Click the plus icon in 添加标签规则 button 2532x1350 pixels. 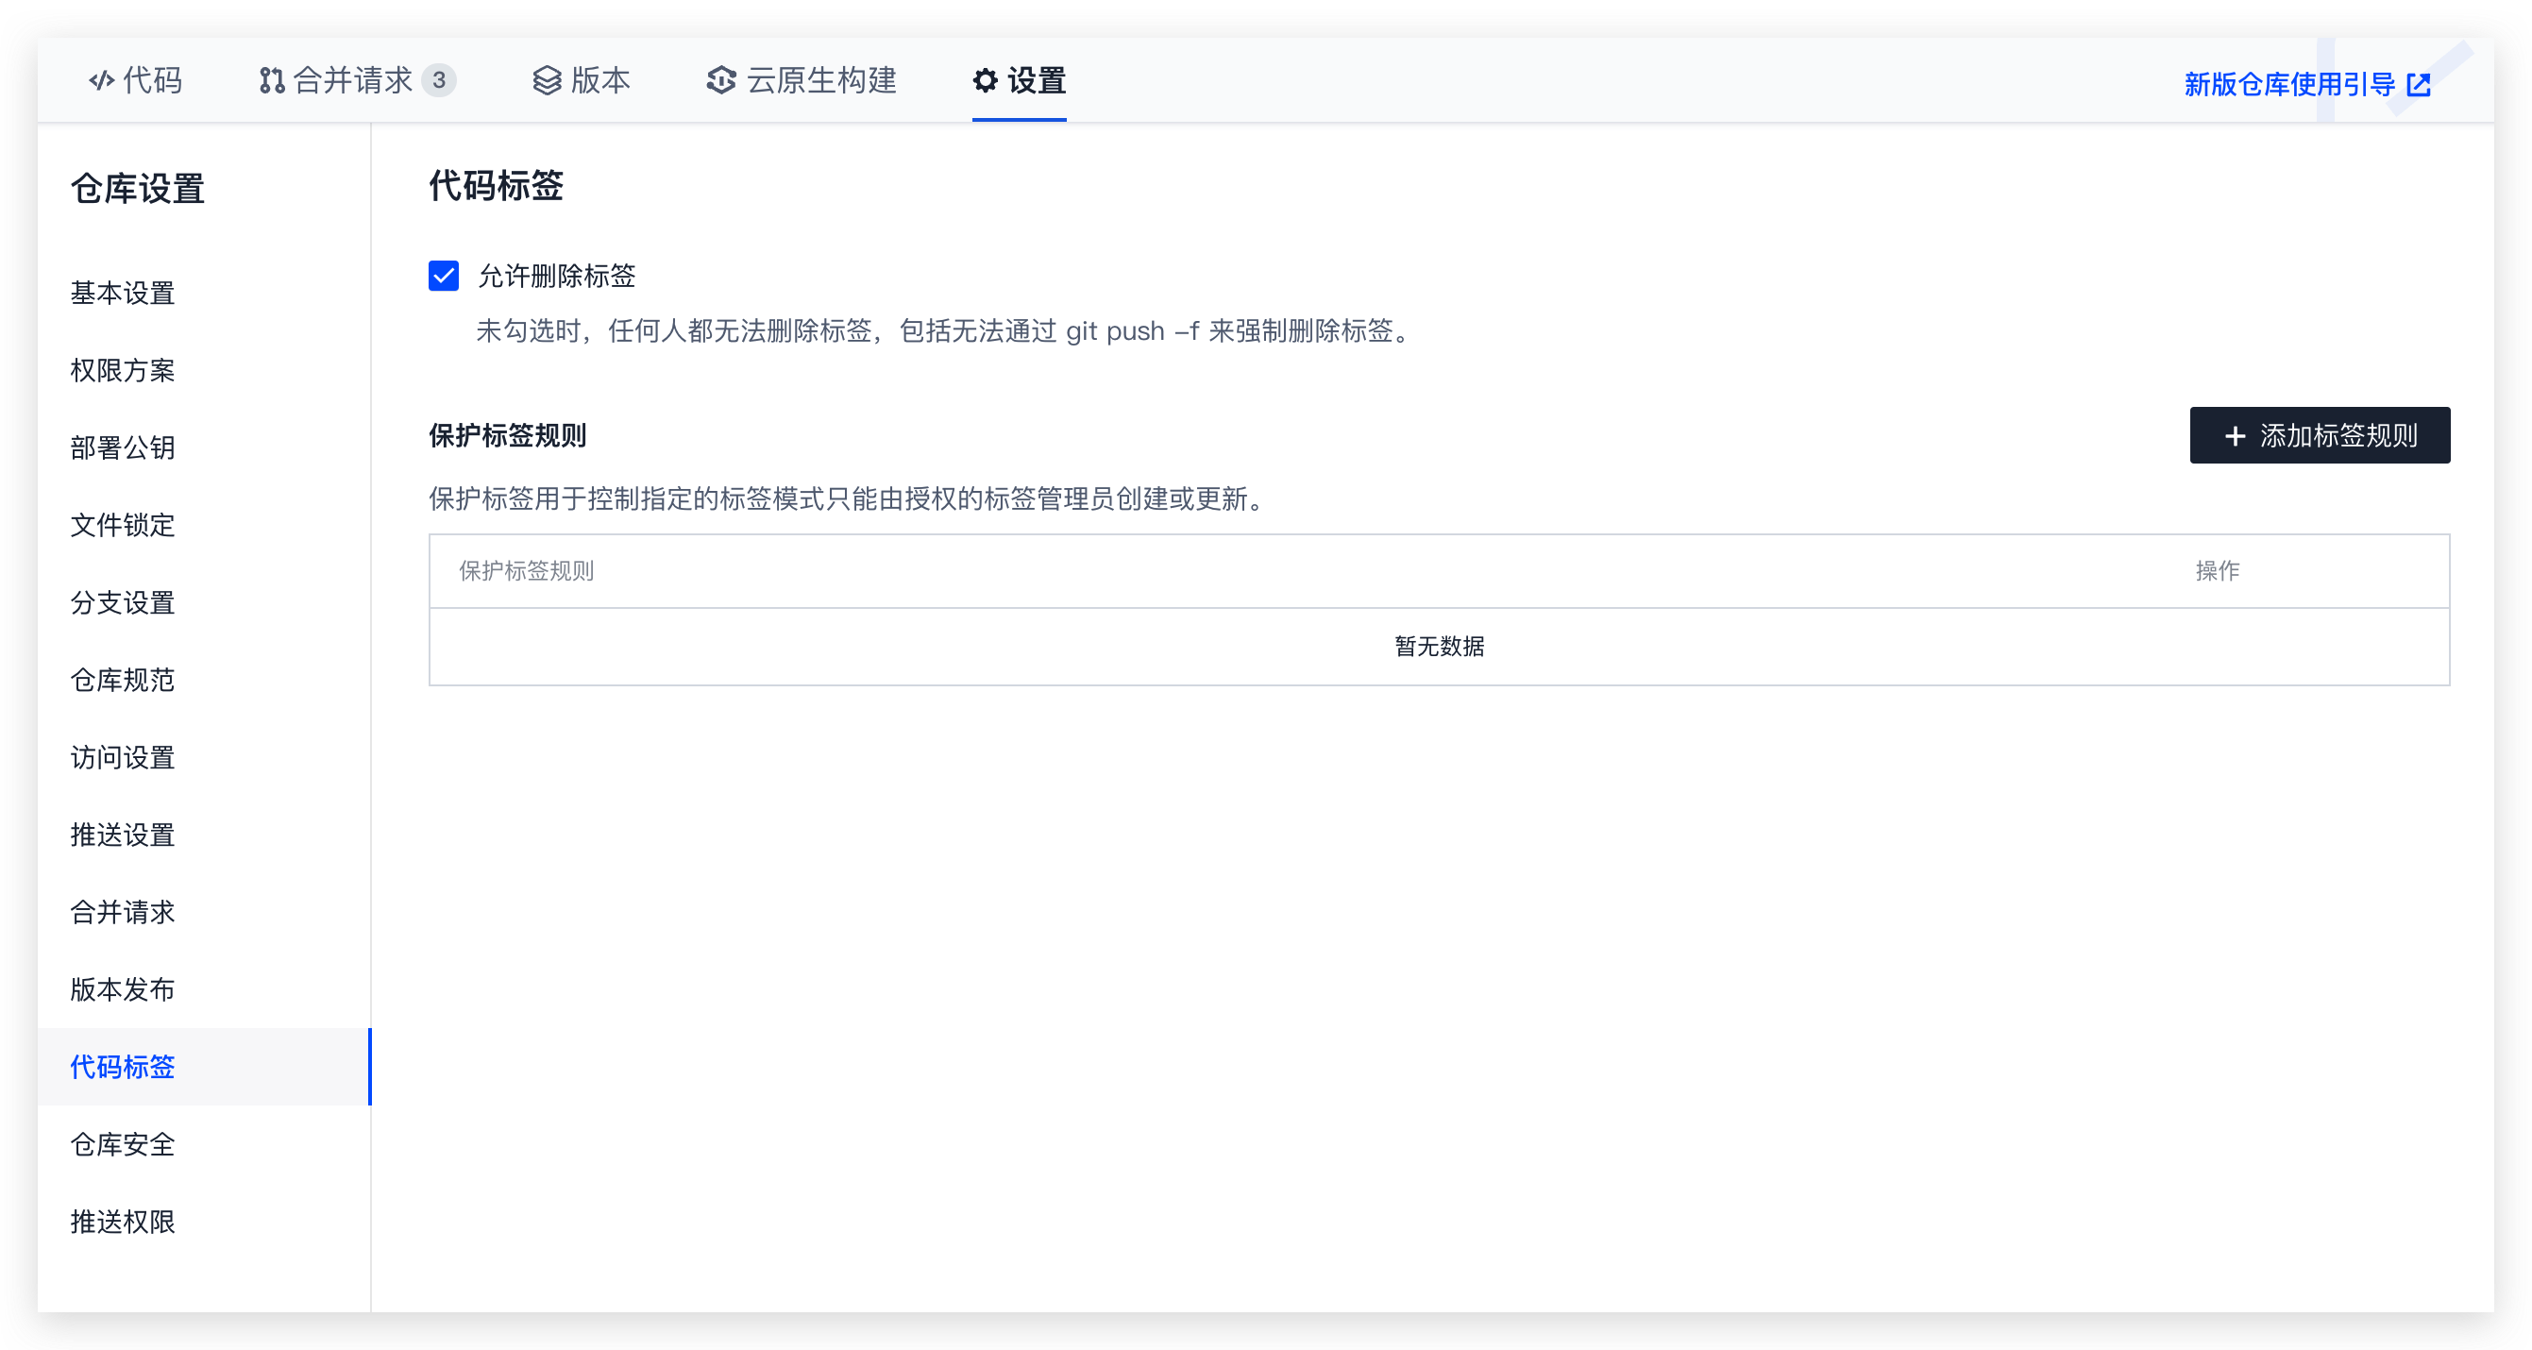pyautogui.click(x=2236, y=435)
